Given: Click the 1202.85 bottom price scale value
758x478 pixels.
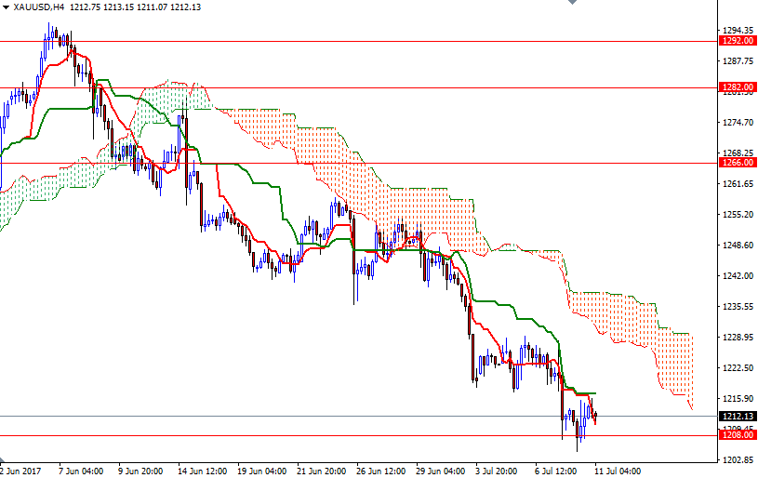Looking at the screenshot, I should click(738, 460).
